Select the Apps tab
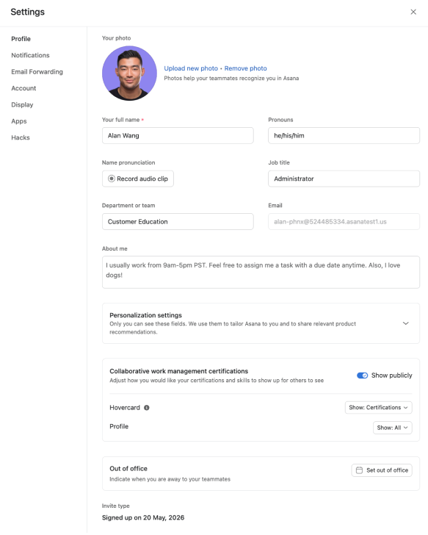The image size is (428, 535). click(19, 121)
